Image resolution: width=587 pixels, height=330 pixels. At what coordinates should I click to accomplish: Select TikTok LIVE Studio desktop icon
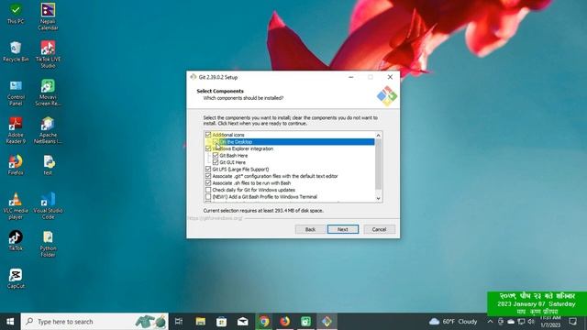click(x=48, y=55)
